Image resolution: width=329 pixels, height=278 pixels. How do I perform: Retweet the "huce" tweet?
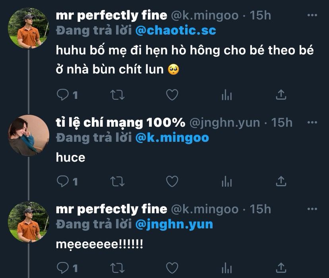[117, 181]
